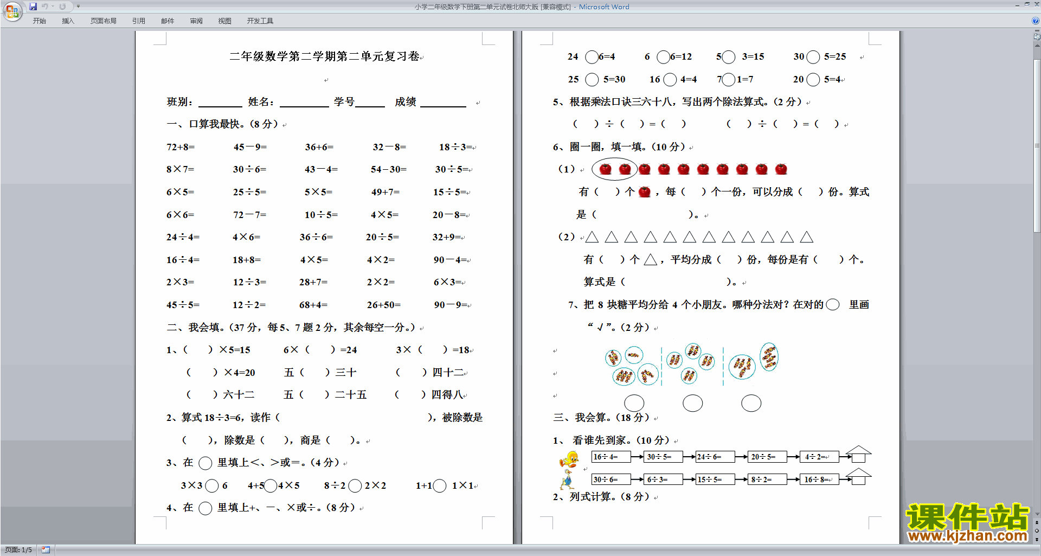
Task: Click the box 30÷6= in second race row
Action: [611, 480]
